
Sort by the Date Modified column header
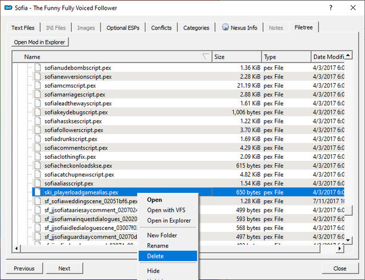tap(328, 57)
